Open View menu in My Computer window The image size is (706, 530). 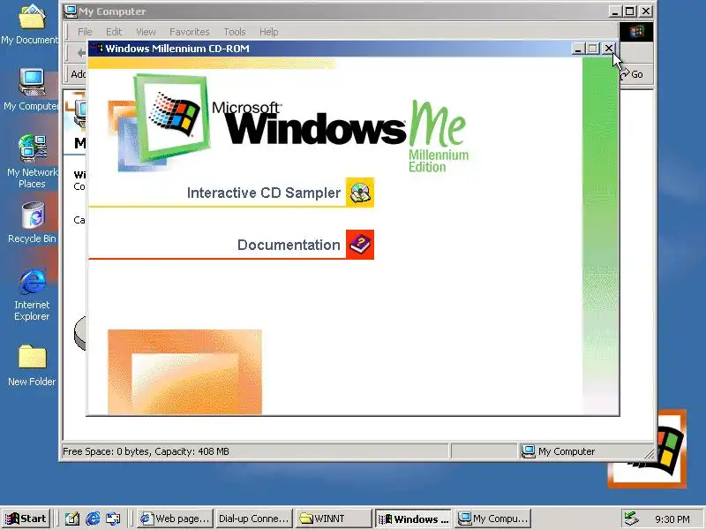coord(146,32)
